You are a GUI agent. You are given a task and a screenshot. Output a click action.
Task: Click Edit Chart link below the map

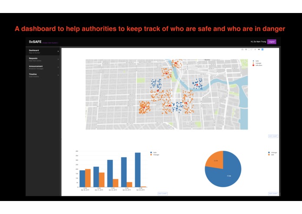coord(273,136)
